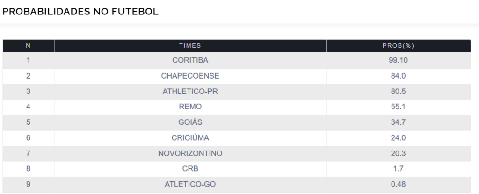Click the 99.10 probability value
This screenshot has height=194, width=479.
(398, 60)
